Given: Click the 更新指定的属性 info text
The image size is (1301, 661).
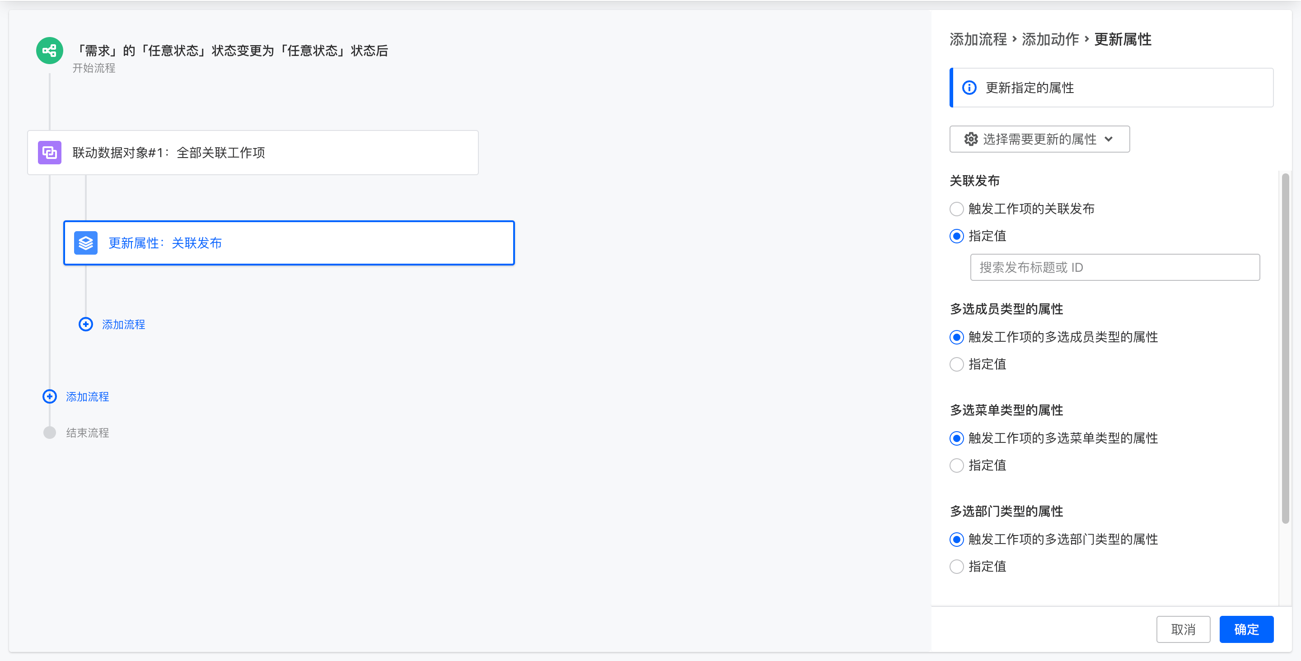Looking at the screenshot, I should coord(1030,88).
